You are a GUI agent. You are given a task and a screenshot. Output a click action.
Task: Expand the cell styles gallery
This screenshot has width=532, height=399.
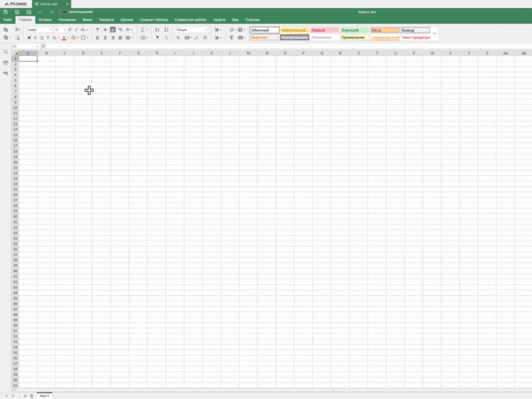point(434,33)
